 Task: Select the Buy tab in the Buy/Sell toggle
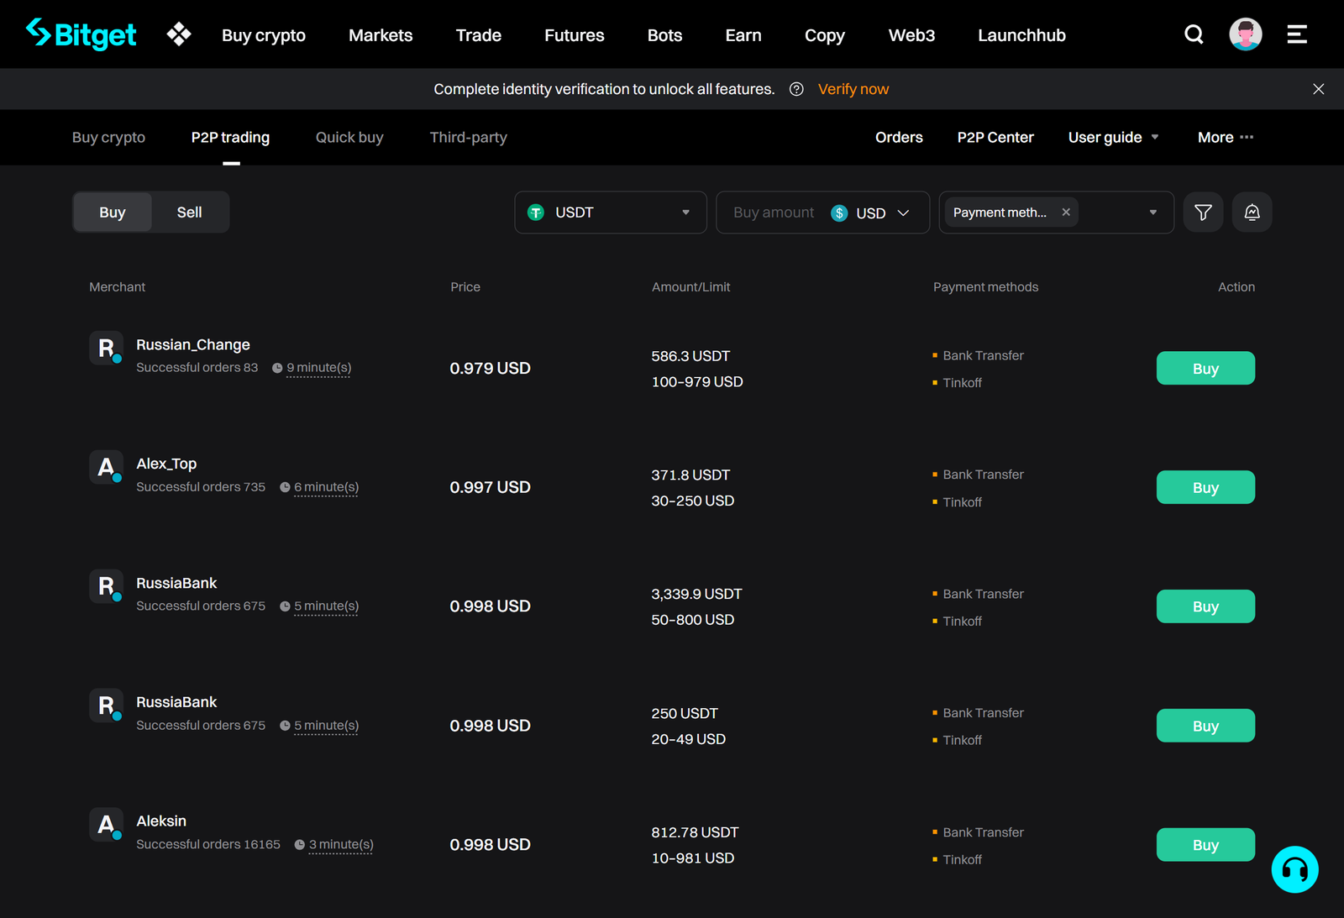pyautogui.click(x=112, y=212)
